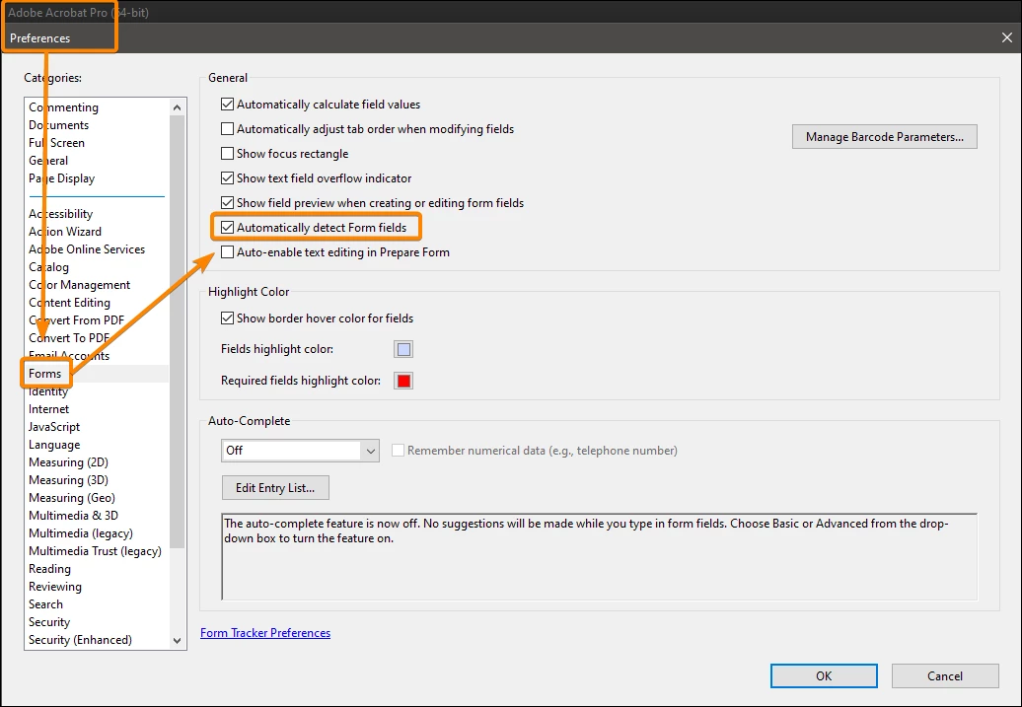Toggle Automatically calculate field values checkbox
The image size is (1022, 707).
click(x=228, y=105)
